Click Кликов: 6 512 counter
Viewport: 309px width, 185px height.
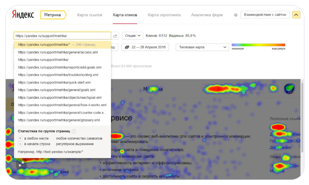coord(156,36)
